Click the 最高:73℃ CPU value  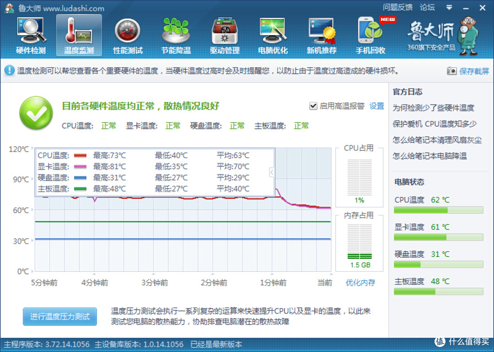point(109,155)
